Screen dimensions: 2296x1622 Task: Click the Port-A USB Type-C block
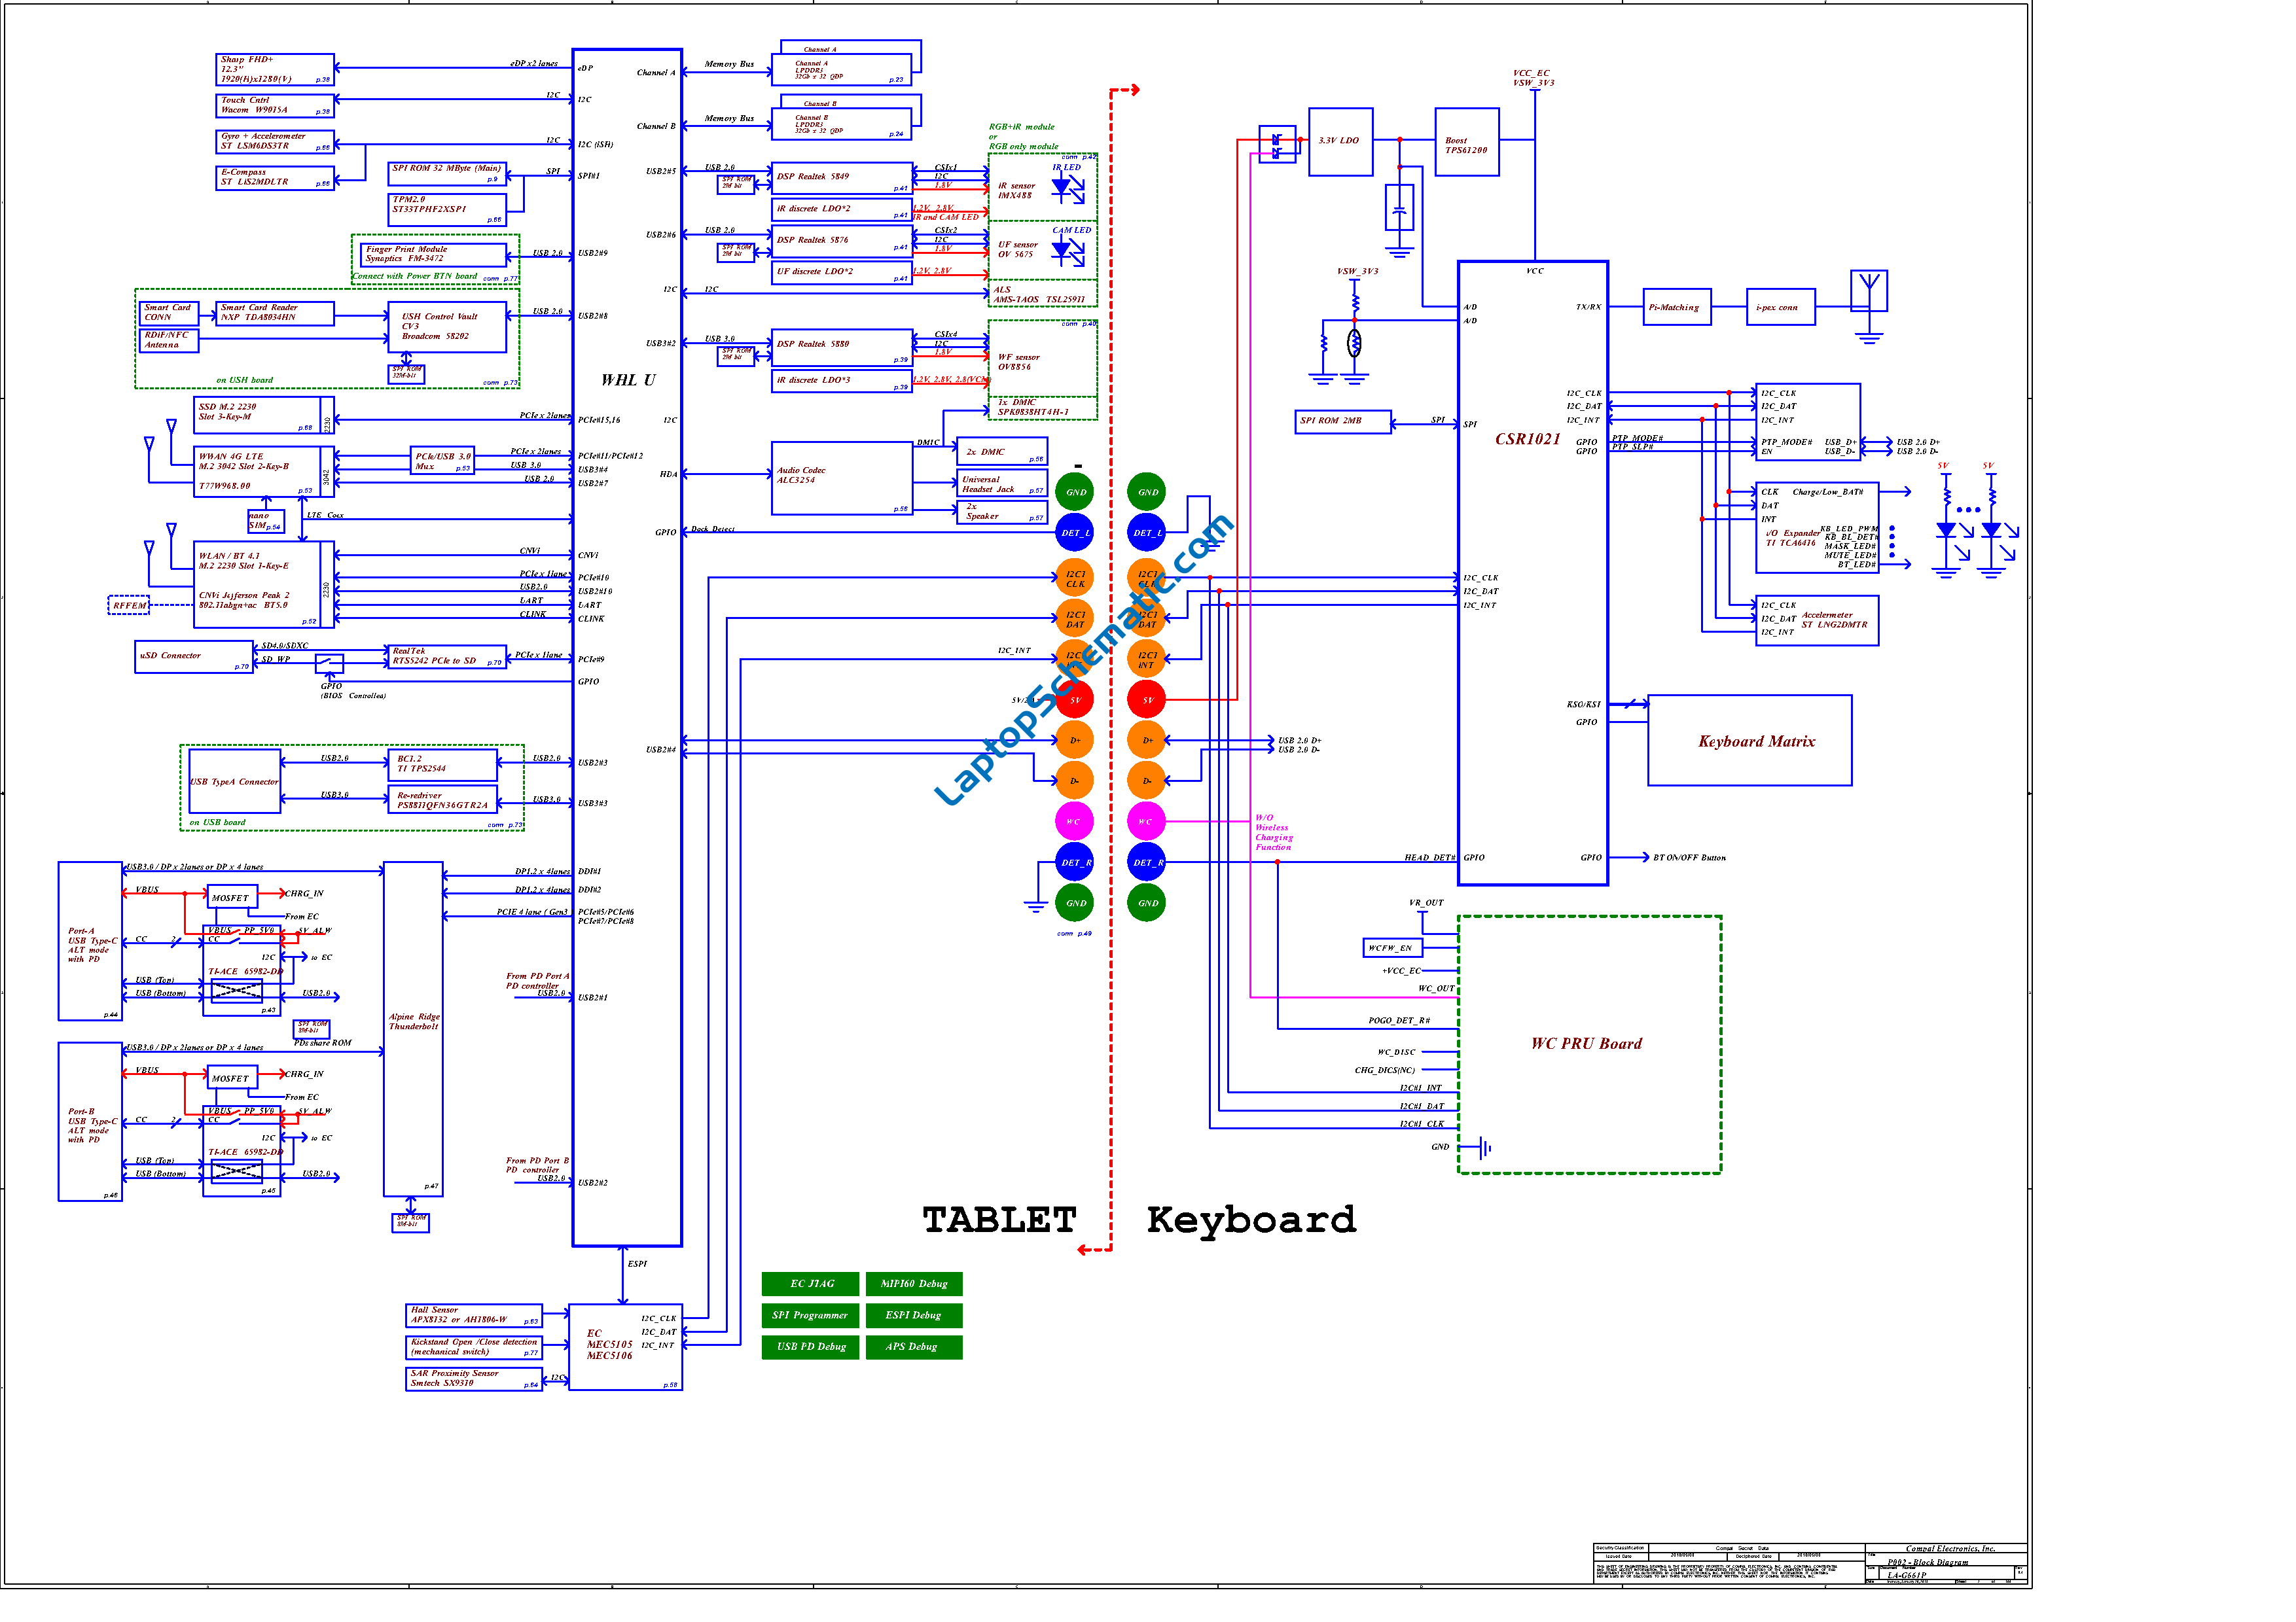pyautogui.click(x=90, y=942)
